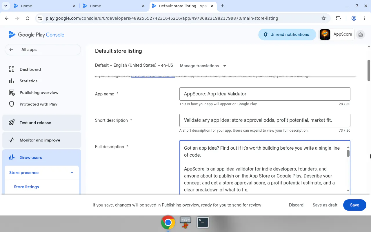Expand the Manage translations dropdown

(x=203, y=66)
